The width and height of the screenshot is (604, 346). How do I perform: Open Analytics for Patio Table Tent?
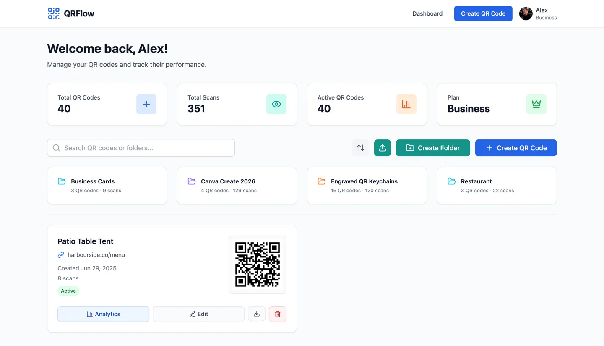click(103, 314)
